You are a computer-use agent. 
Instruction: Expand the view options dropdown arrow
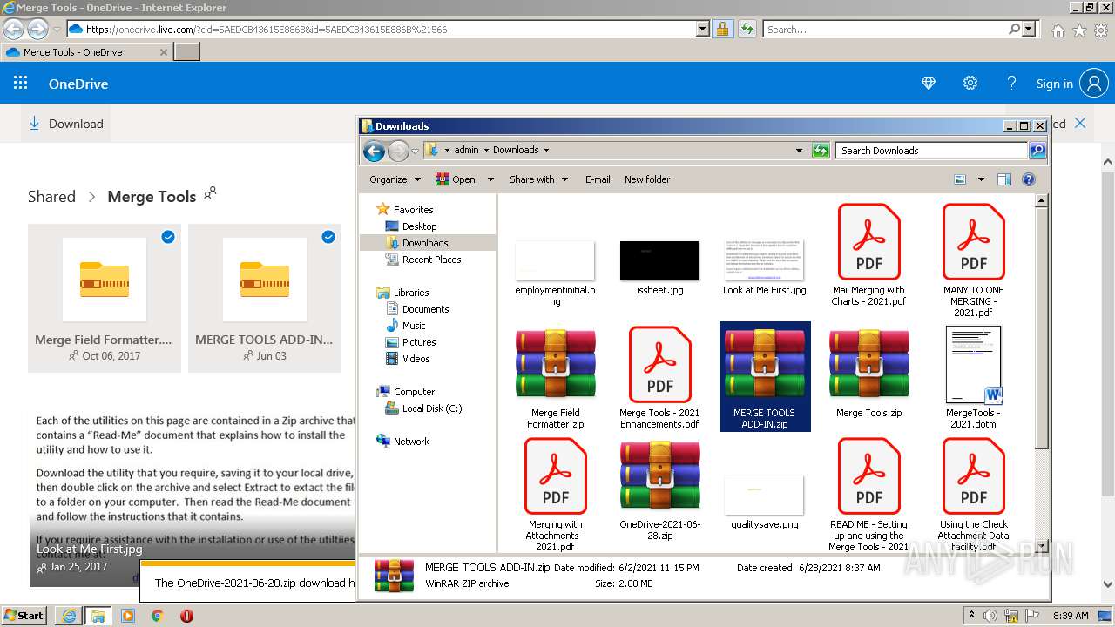tap(981, 179)
